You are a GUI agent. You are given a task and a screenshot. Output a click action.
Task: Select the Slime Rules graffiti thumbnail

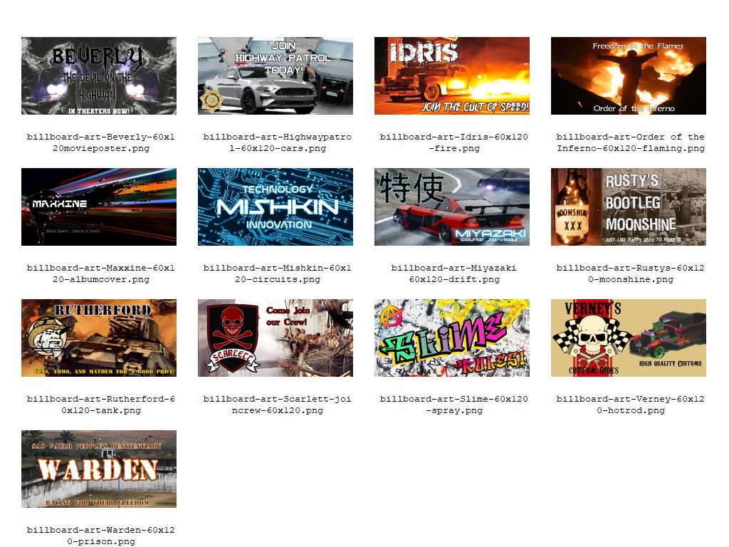[452, 338]
